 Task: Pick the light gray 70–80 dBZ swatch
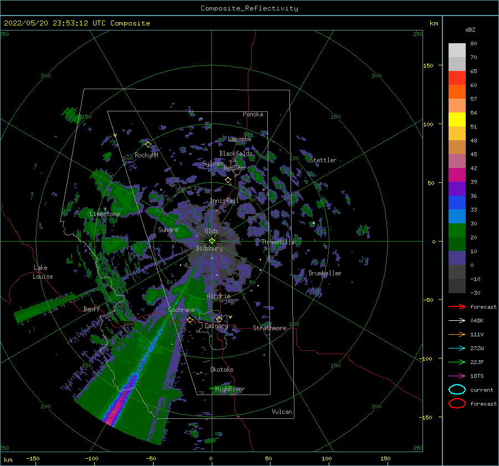(x=457, y=50)
